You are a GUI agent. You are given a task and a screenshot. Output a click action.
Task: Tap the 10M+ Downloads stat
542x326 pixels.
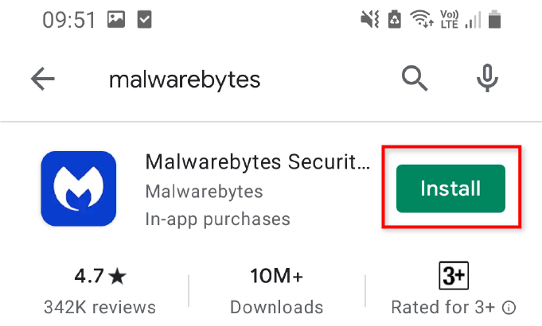[x=276, y=291]
